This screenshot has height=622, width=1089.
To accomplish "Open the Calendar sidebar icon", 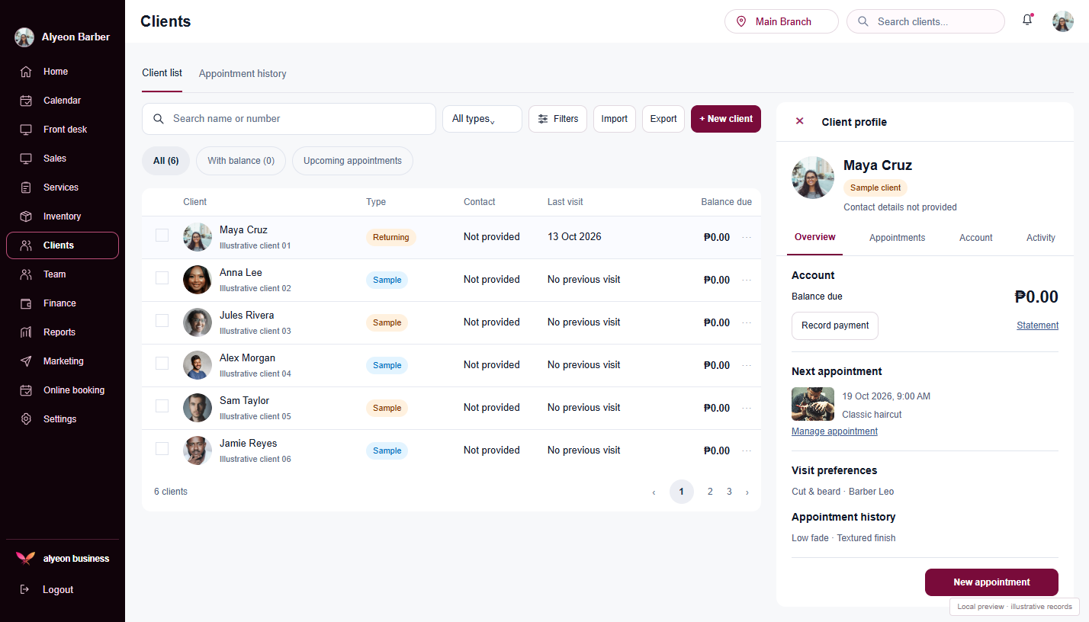I will (x=26, y=101).
